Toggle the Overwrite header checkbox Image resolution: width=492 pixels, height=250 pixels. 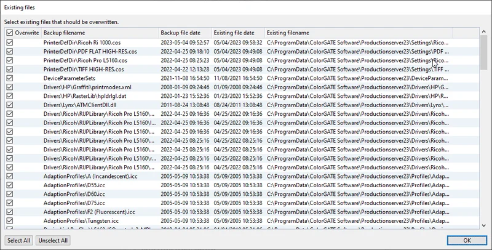9,32
